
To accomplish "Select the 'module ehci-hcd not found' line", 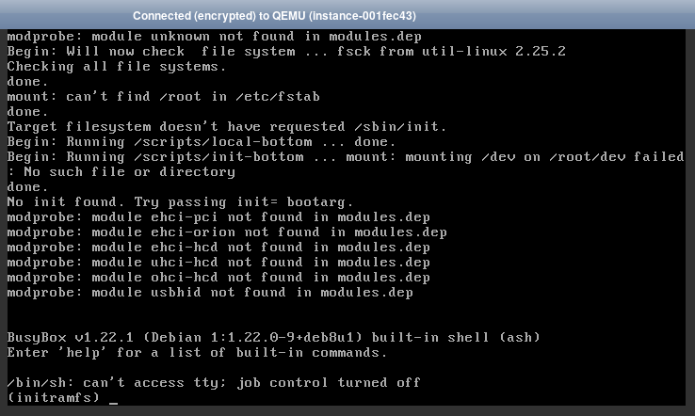I will pos(218,248).
